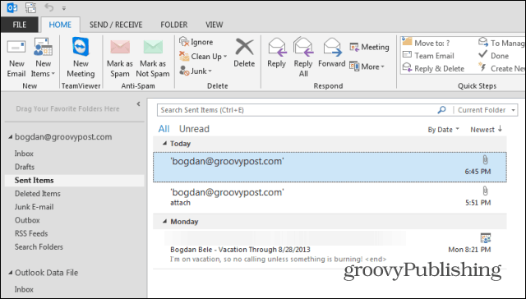This screenshot has height=299, width=526.
Task: Click the magnifier search icon
Action: [x=442, y=109]
